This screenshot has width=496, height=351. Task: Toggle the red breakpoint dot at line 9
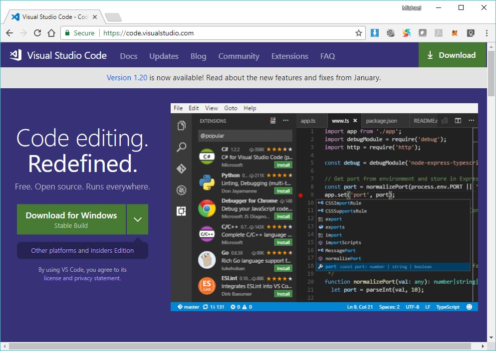click(300, 195)
